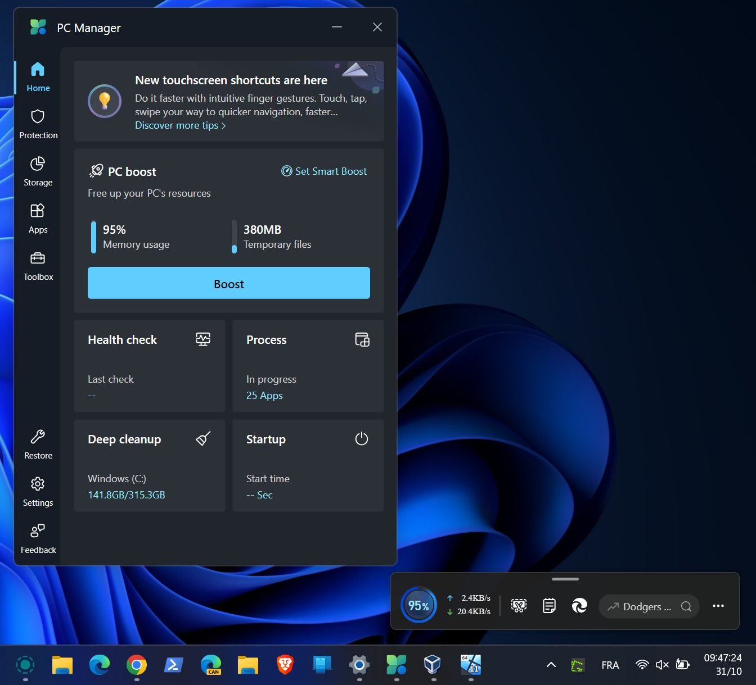Image resolution: width=756 pixels, height=685 pixels.
Task: Click the notes icon in floating toolbar
Action: point(549,606)
